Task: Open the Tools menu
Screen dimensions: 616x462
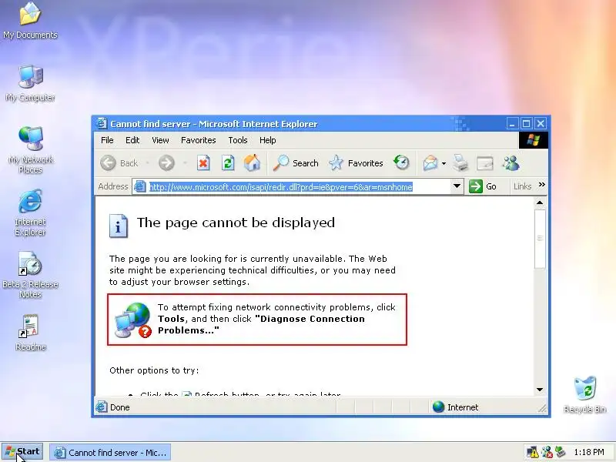Action: point(238,140)
